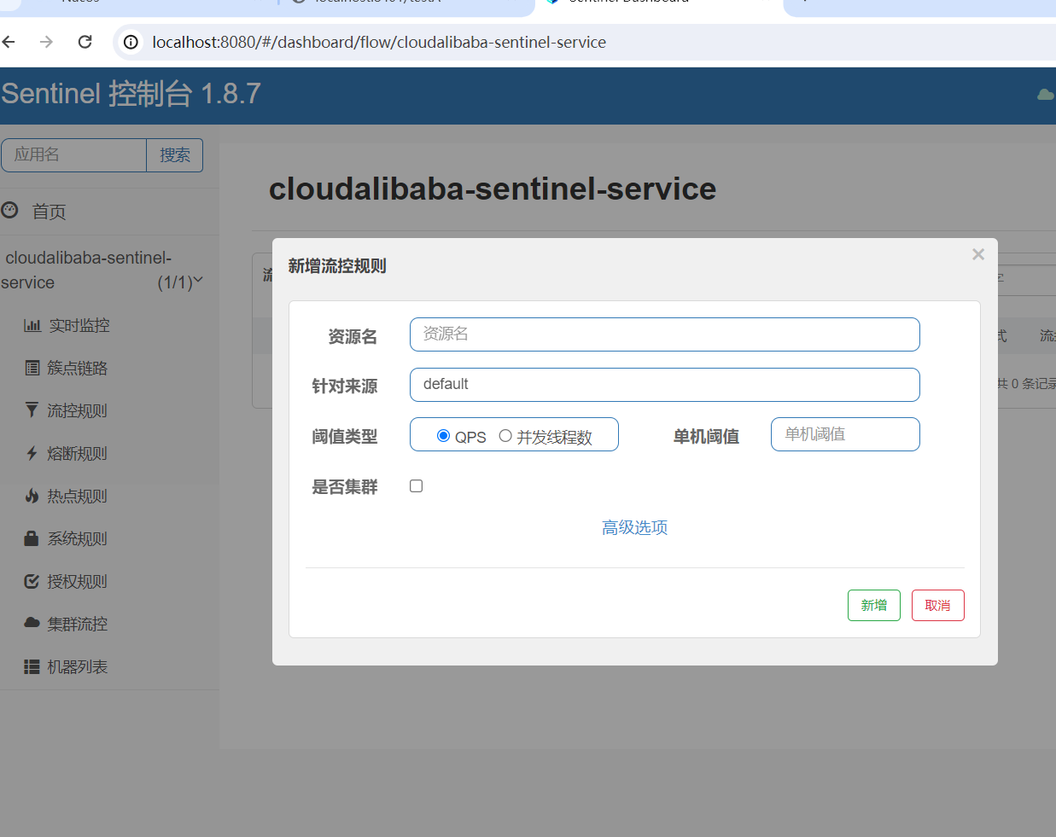Click the browser address bar URL
Screen dimensions: 1056x837
point(379,42)
